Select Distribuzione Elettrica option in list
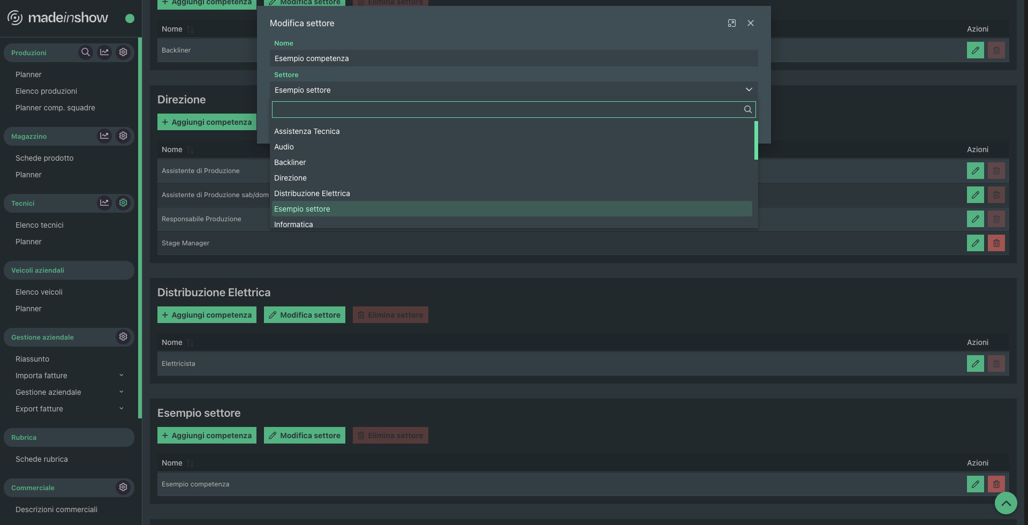The image size is (1028, 525). [x=312, y=193]
